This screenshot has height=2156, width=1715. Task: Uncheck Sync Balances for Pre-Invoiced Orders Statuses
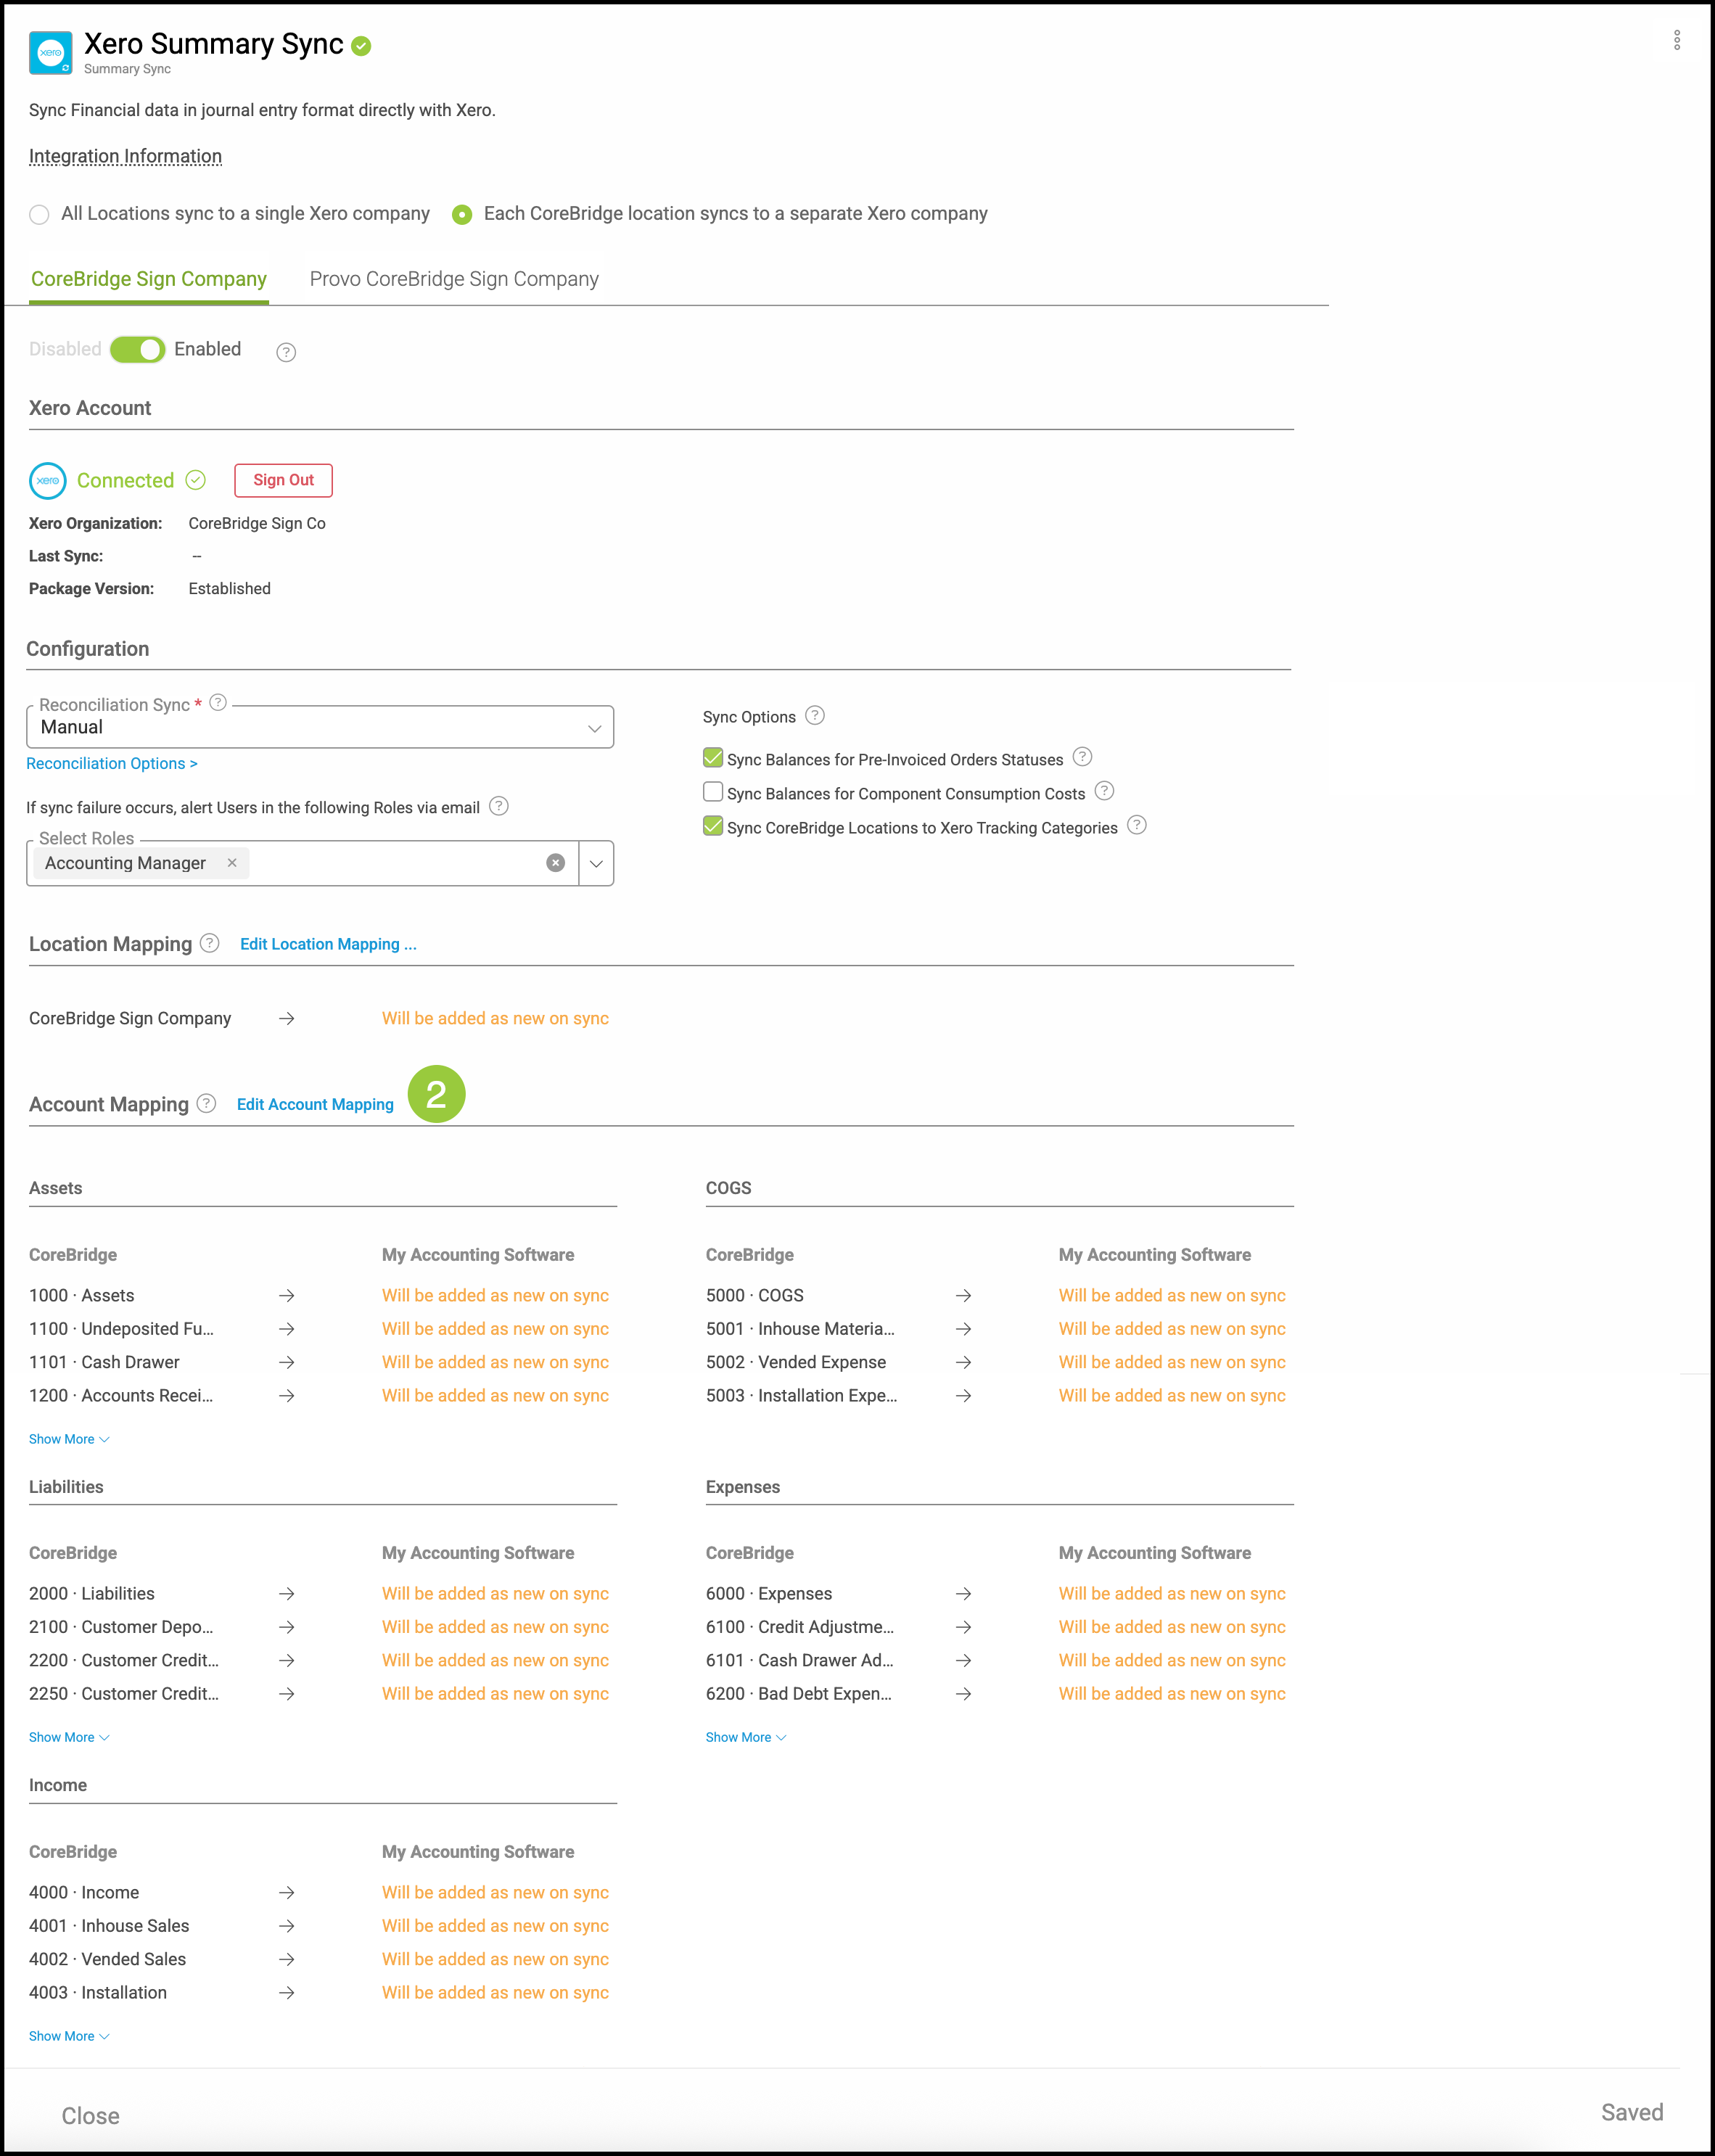pyautogui.click(x=713, y=758)
